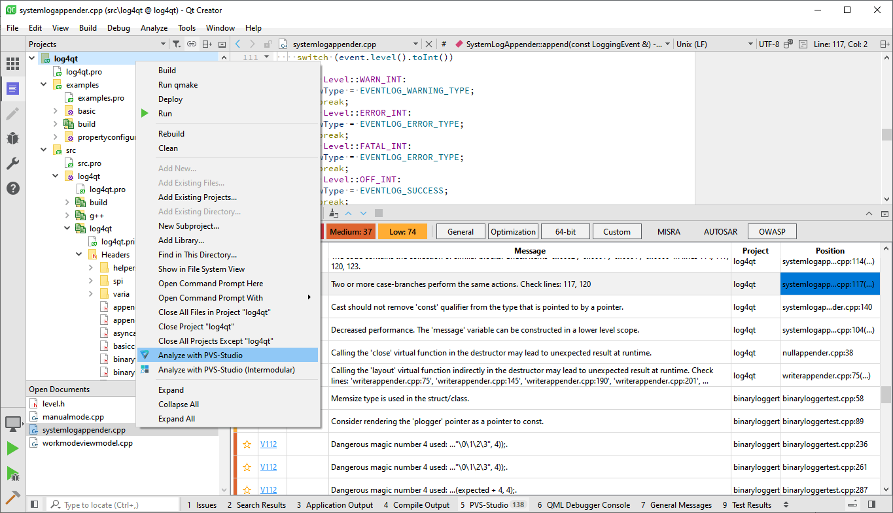The image size is (893, 513).
Task: Click the filter icon in the Projects pane header
Action: pos(177,43)
